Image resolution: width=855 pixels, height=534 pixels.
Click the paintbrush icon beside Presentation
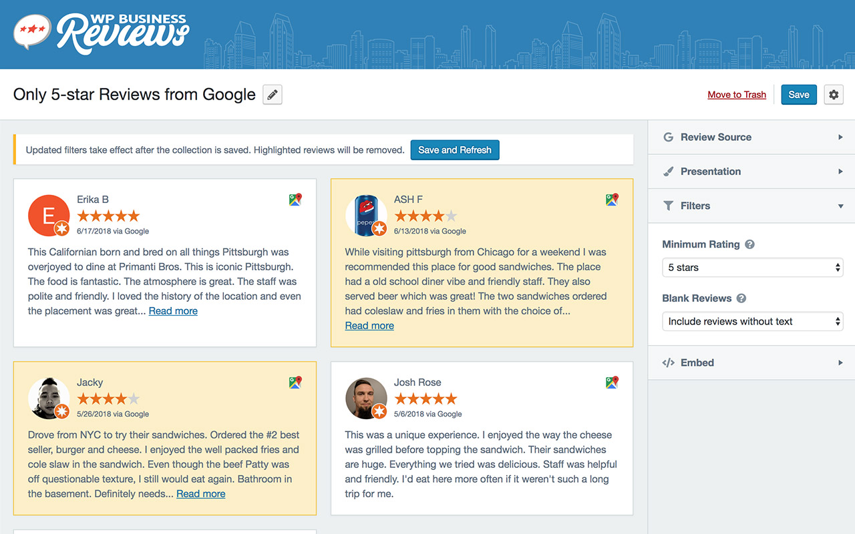pos(668,172)
